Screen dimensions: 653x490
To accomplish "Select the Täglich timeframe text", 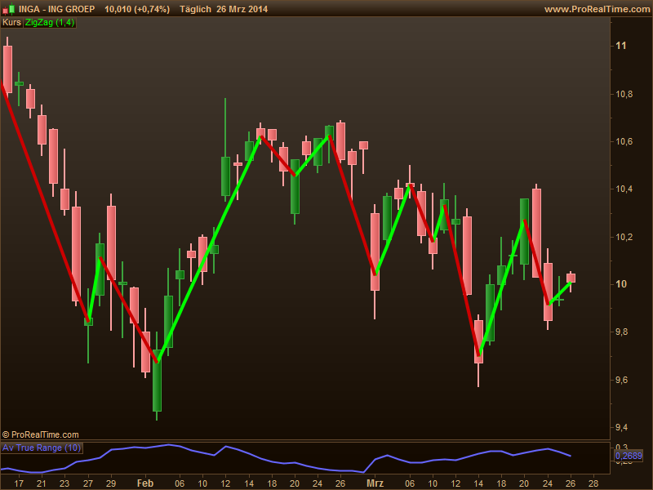I will (195, 9).
